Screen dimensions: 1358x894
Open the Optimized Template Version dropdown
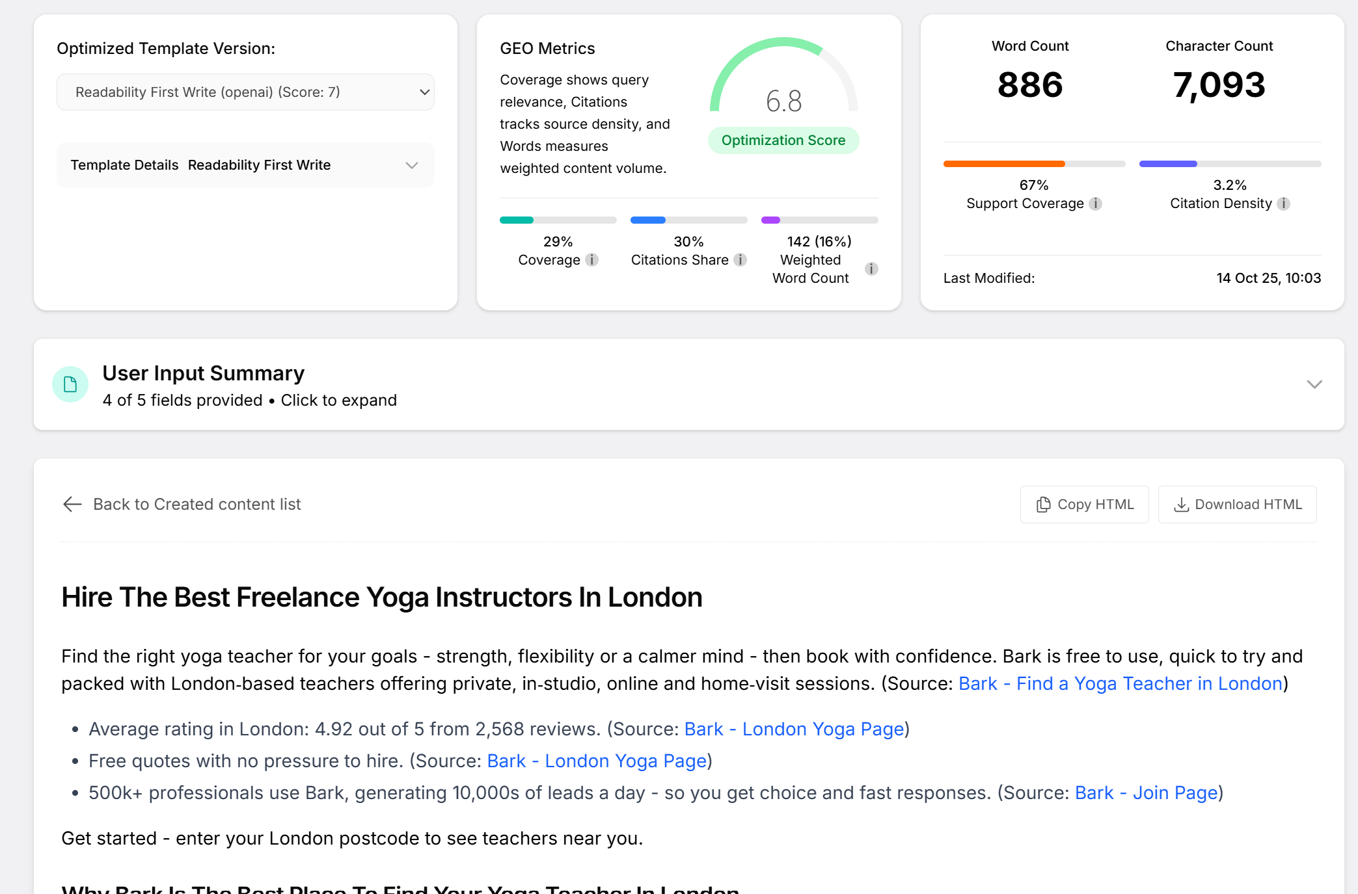point(245,92)
